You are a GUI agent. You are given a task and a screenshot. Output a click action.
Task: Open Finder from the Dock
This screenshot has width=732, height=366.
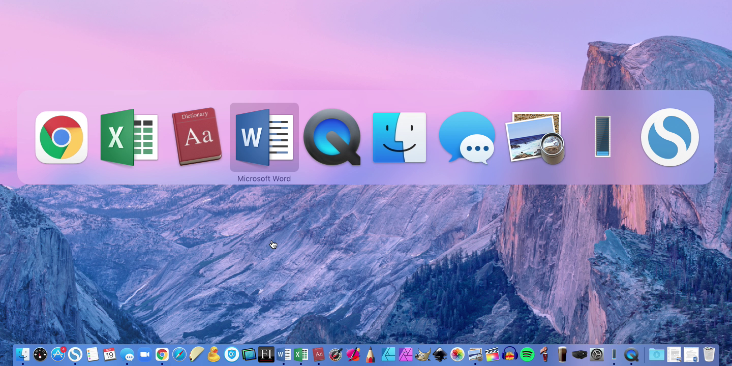pyautogui.click(x=23, y=354)
